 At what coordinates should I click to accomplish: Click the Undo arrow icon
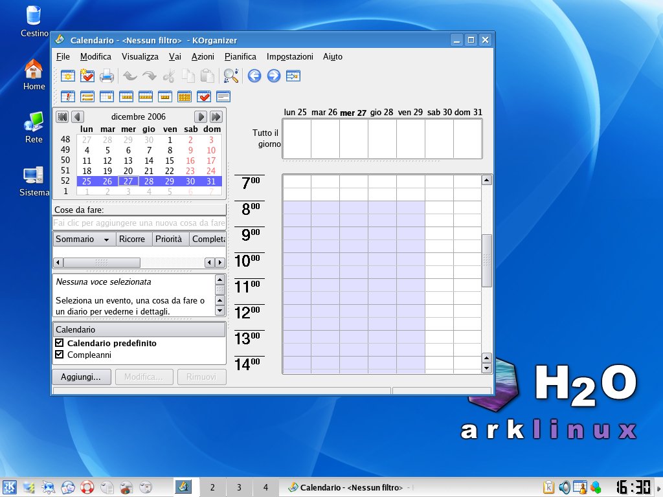tap(129, 76)
